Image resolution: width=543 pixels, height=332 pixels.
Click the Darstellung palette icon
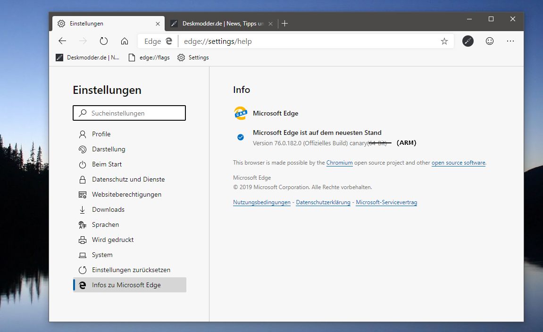[x=83, y=149]
